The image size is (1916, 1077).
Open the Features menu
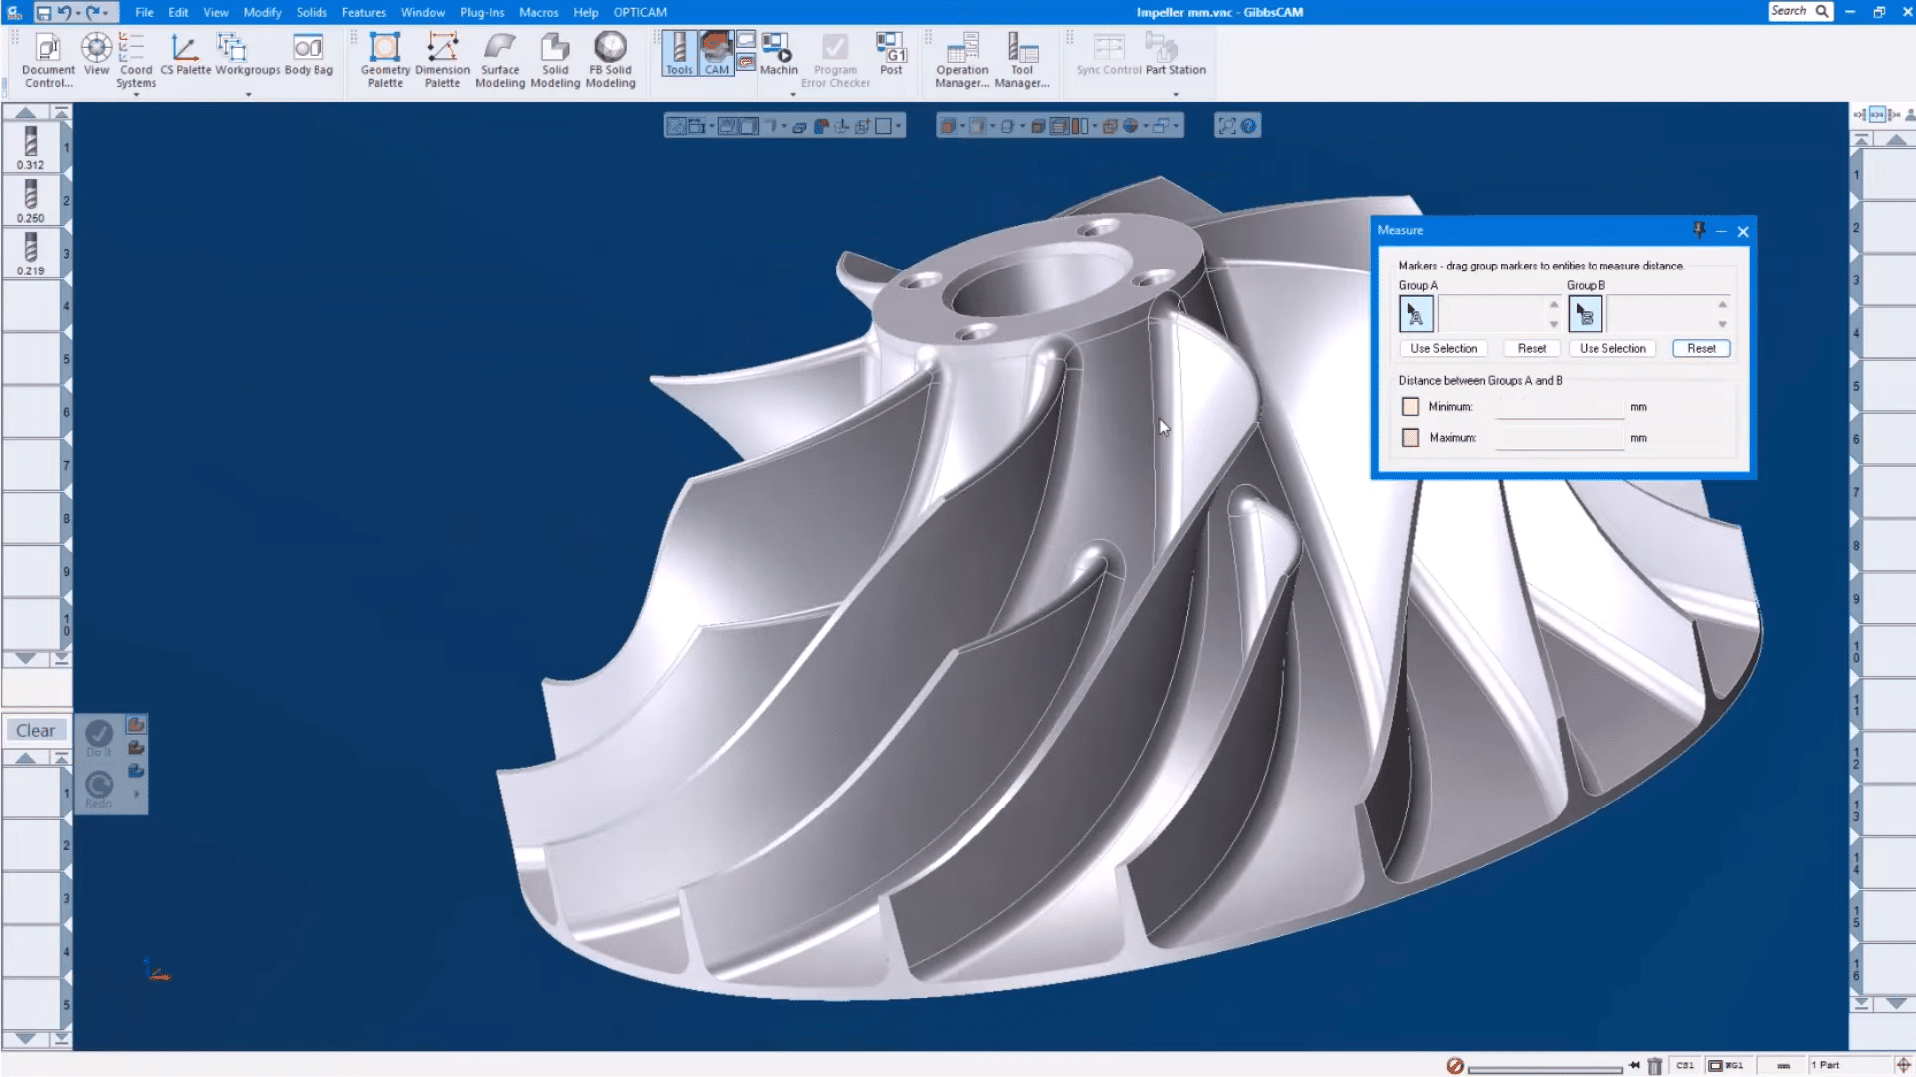pos(363,12)
